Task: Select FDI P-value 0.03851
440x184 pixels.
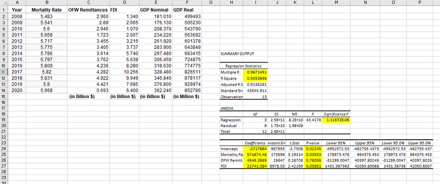Action: click(313, 166)
